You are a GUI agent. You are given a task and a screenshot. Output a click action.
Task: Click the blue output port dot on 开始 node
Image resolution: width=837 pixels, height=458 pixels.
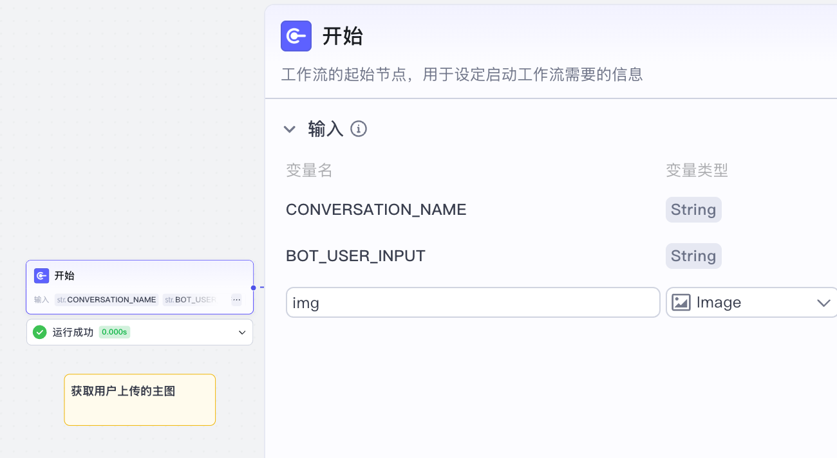(x=254, y=288)
